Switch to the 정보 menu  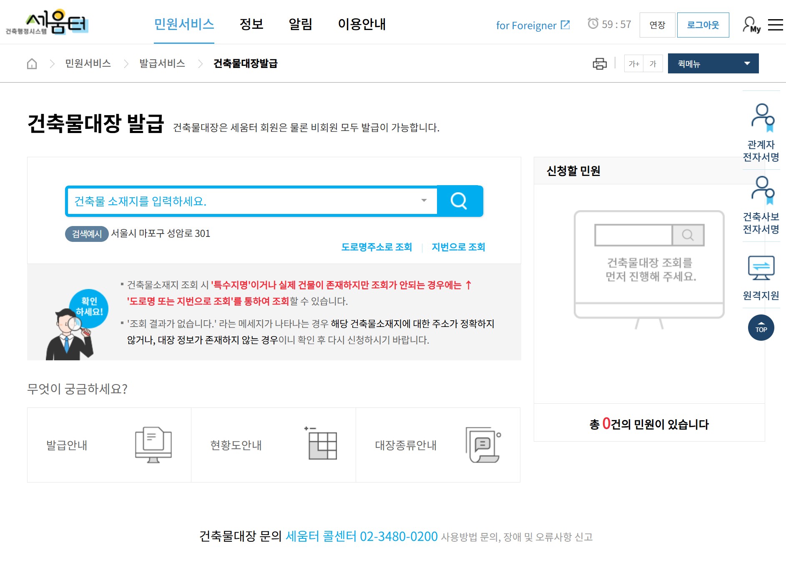coord(251,25)
